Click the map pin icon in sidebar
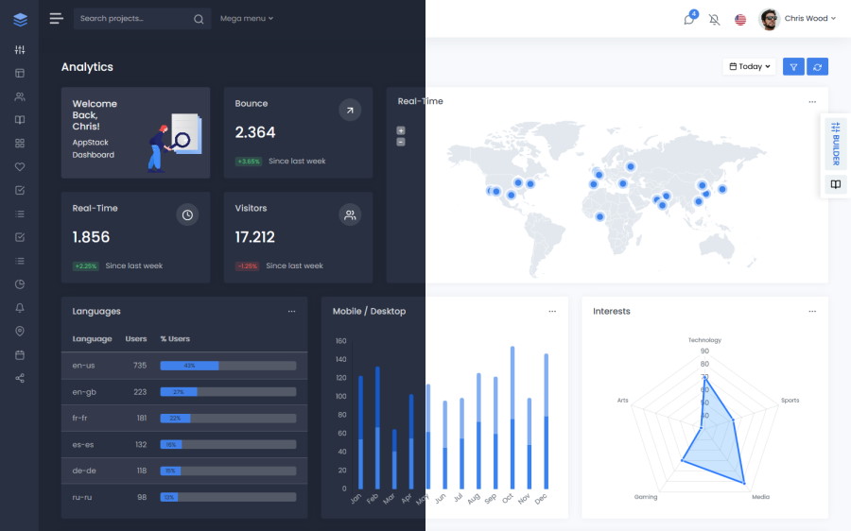This screenshot has height=531, width=851. click(20, 332)
